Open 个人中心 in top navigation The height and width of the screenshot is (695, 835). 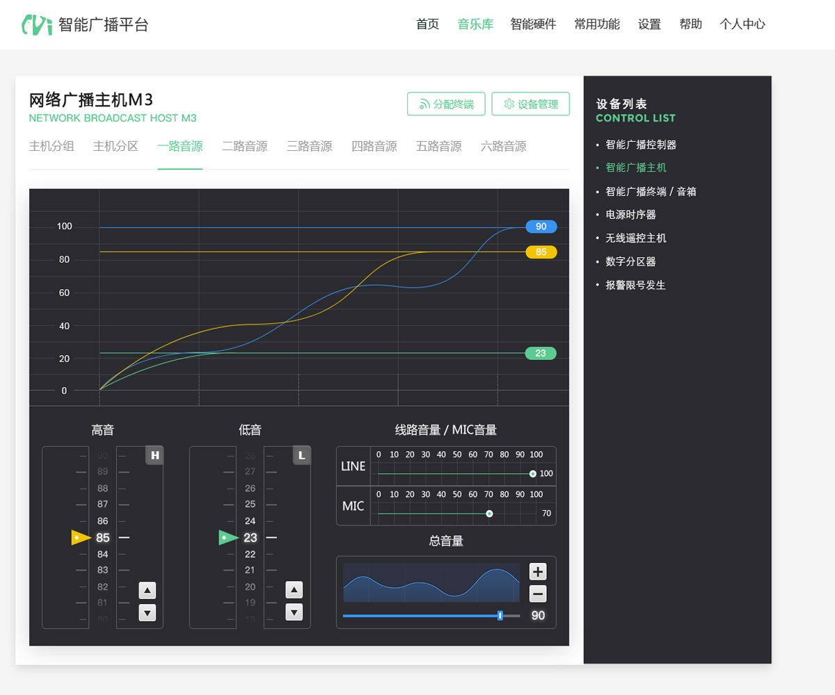coord(742,24)
